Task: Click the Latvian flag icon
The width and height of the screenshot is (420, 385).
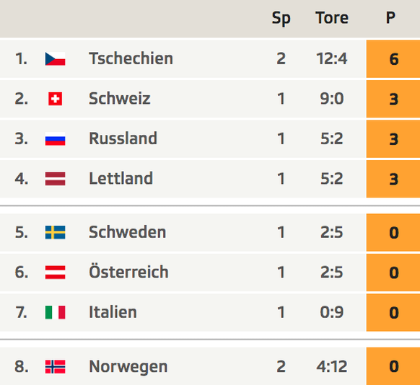Action: (x=55, y=179)
